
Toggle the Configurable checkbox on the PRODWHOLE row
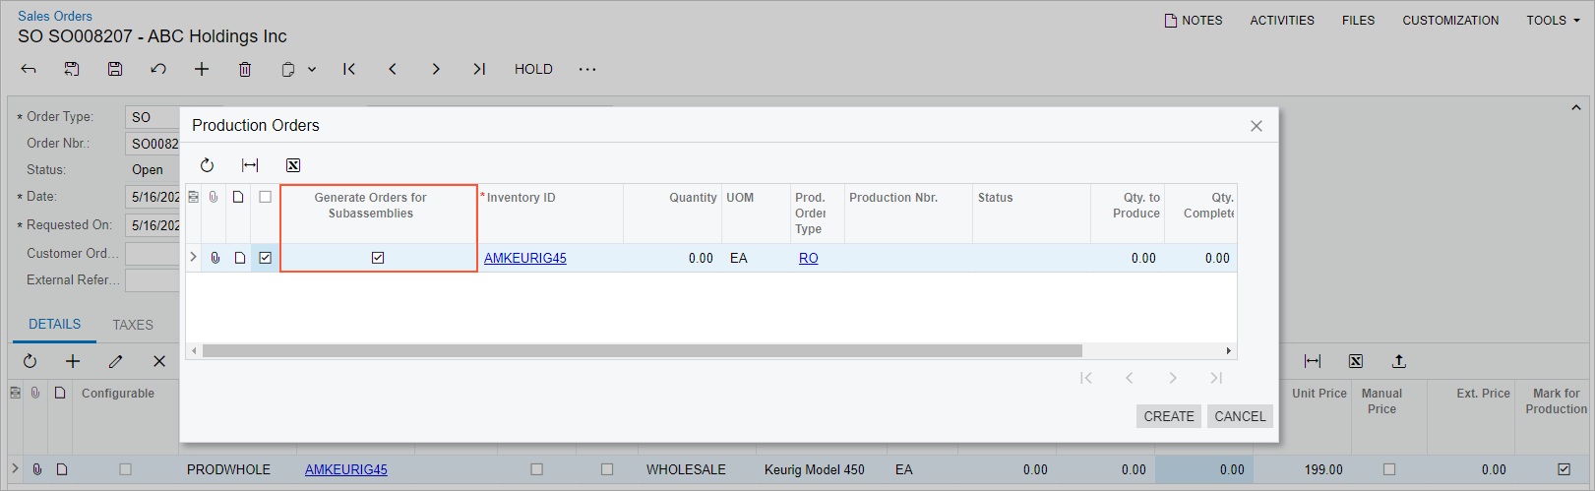125,469
